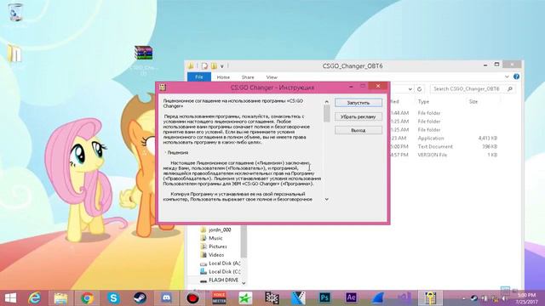Launch After Effects from the taskbar

pyautogui.click(x=351, y=297)
